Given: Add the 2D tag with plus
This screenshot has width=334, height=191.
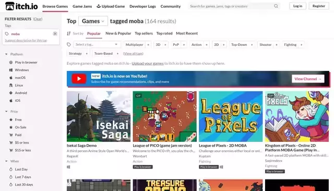Looking at the screenshot, I should (224, 45).
